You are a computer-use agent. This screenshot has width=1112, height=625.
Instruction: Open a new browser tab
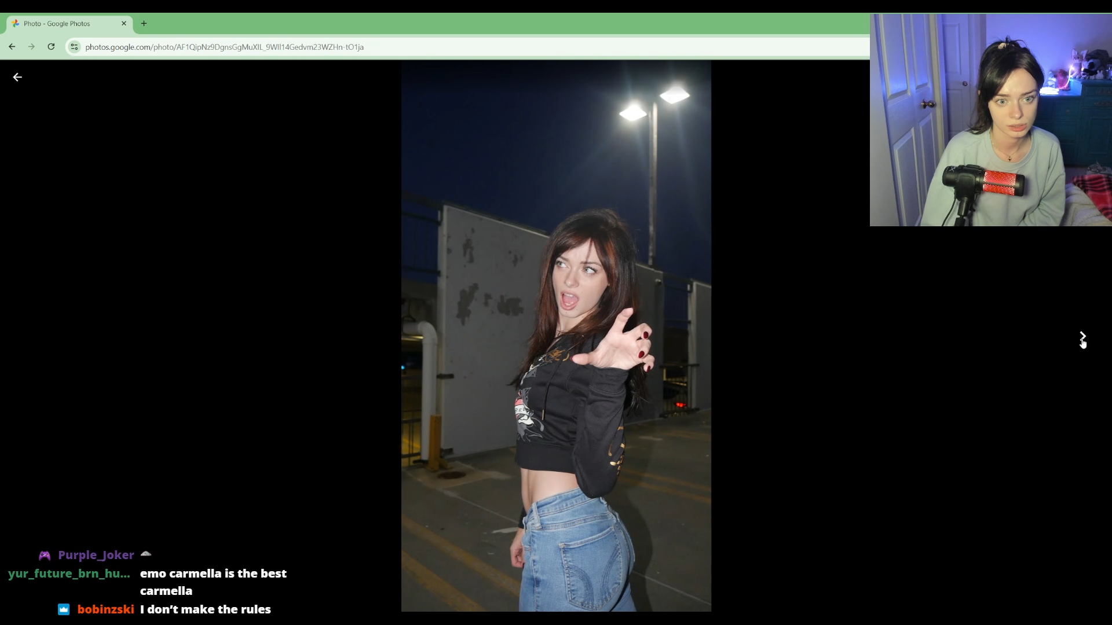tap(144, 24)
